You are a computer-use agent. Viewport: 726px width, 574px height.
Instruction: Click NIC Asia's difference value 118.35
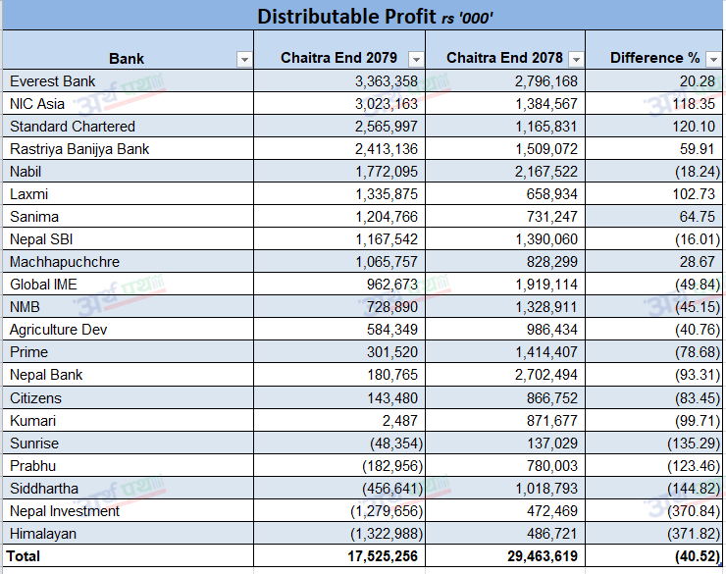click(694, 104)
